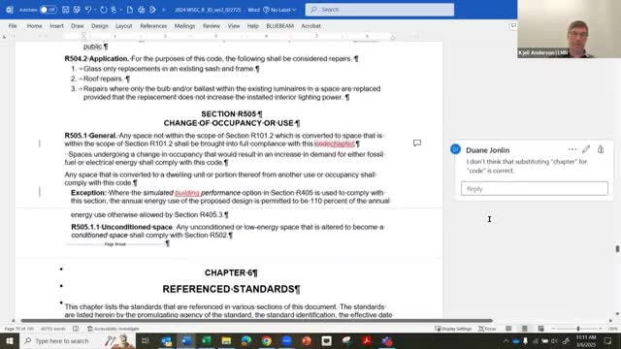Toggle Focus mode in status bar
This screenshot has height=349, width=621.
pyautogui.click(x=487, y=329)
